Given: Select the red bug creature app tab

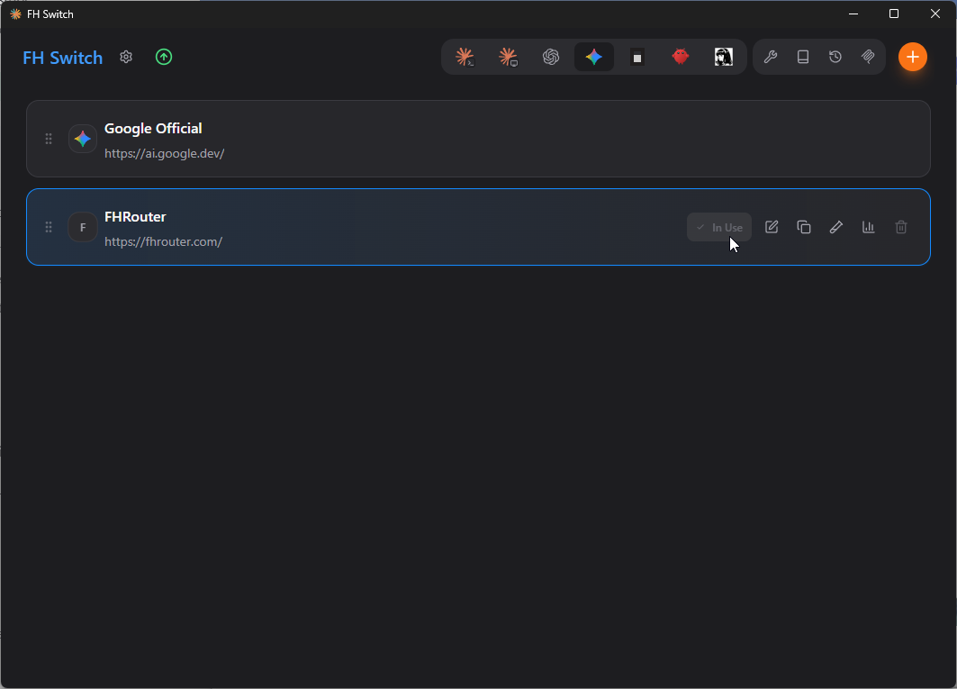Looking at the screenshot, I should [680, 57].
